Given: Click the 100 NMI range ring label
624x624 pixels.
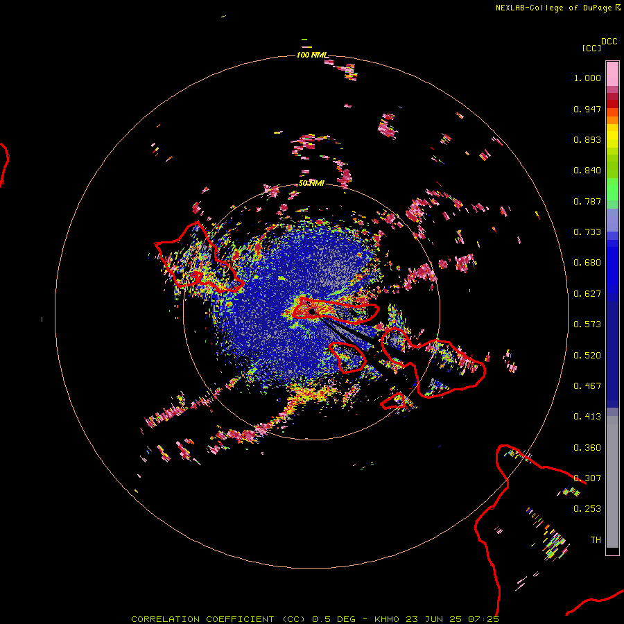Looking at the screenshot, I should 312,55.
